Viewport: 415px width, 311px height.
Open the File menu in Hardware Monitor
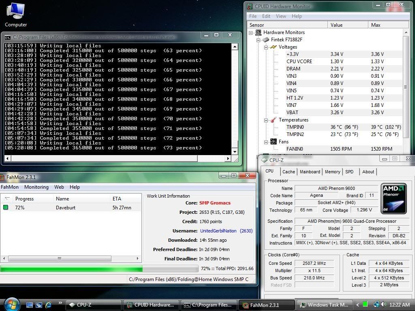tap(253, 16)
